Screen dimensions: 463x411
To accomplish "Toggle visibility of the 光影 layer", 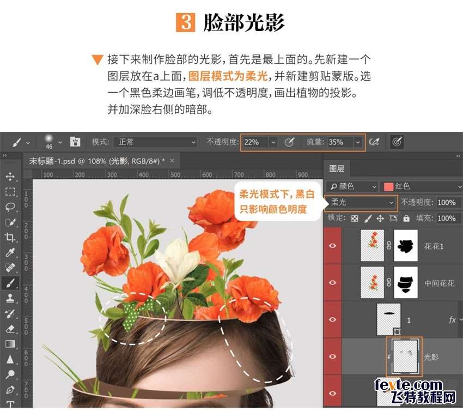I will pos(332,356).
